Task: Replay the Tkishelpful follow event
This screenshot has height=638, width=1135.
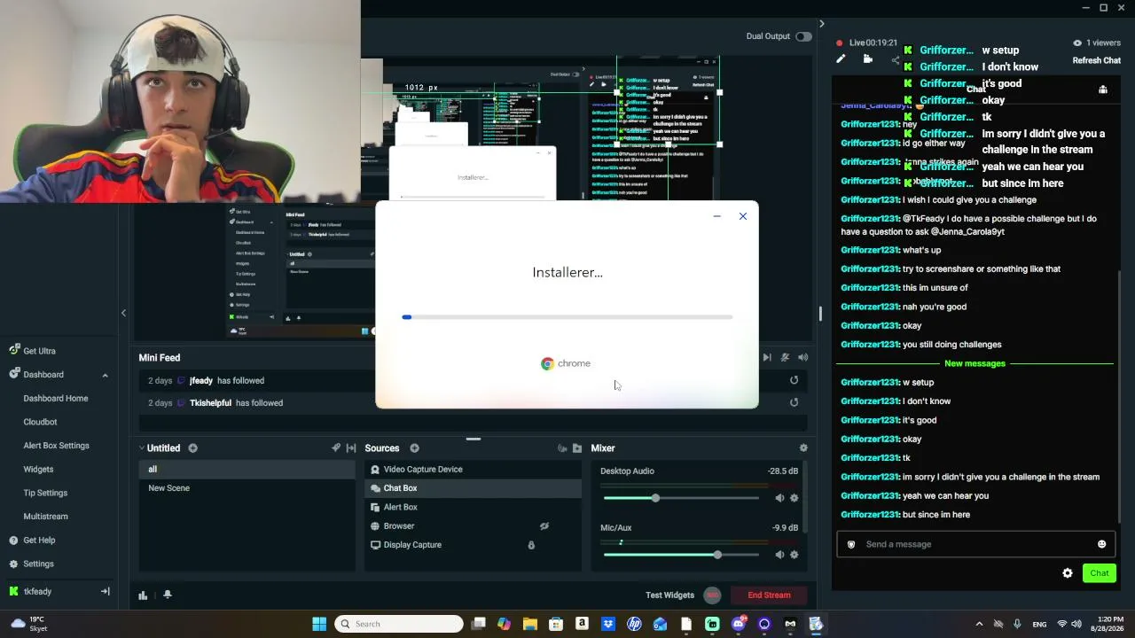Action: [794, 403]
